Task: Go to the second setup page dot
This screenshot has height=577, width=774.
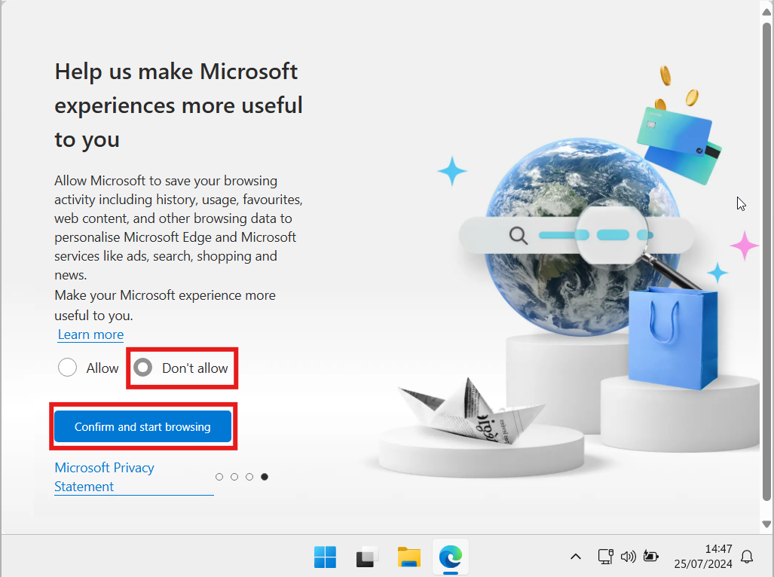Action: (x=234, y=477)
